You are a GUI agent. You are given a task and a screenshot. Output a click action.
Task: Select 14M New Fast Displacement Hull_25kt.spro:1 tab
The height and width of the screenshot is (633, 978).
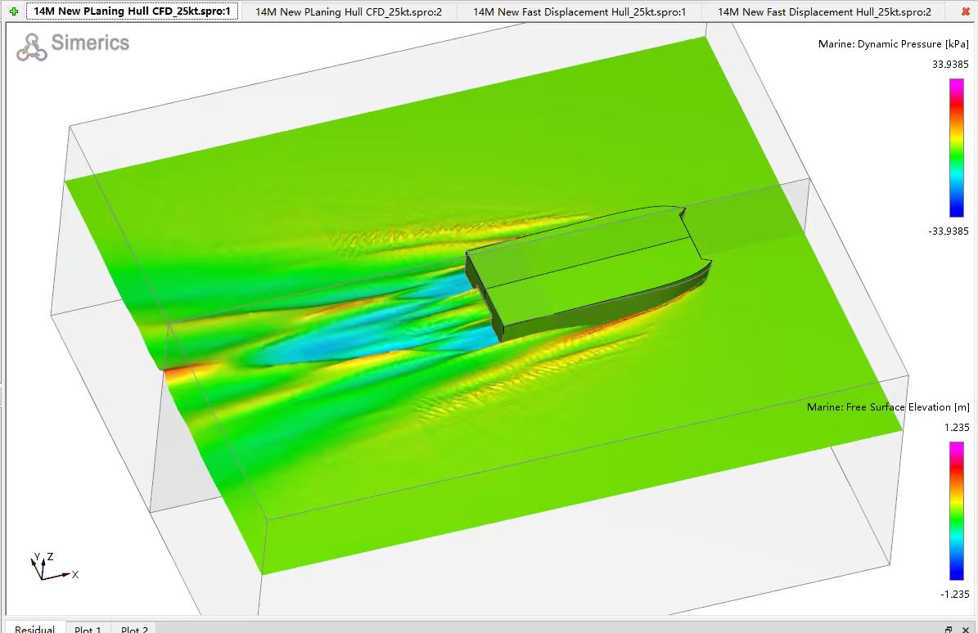[x=579, y=11]
